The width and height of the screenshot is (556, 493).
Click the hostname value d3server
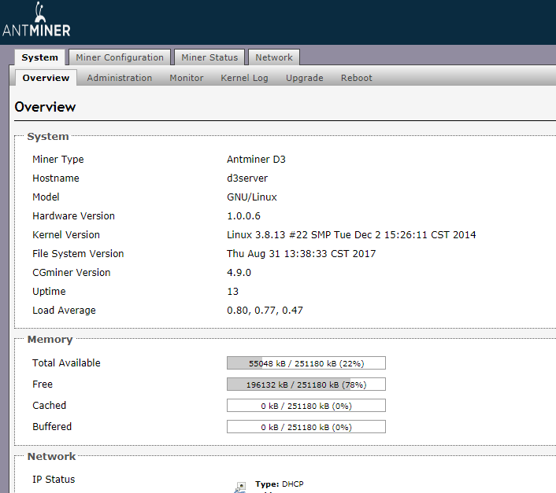pyautogui.click(x=247, y=178)
